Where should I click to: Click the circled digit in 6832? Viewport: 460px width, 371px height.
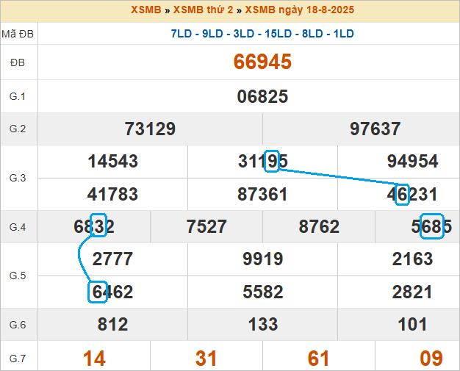pyautogui.click(x=99, y=226)
